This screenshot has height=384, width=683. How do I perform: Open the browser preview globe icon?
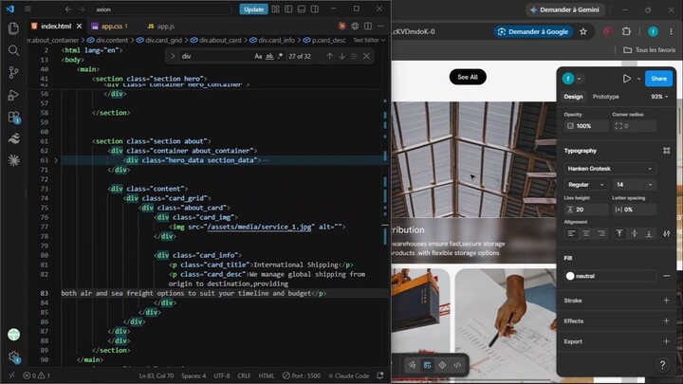355,27
